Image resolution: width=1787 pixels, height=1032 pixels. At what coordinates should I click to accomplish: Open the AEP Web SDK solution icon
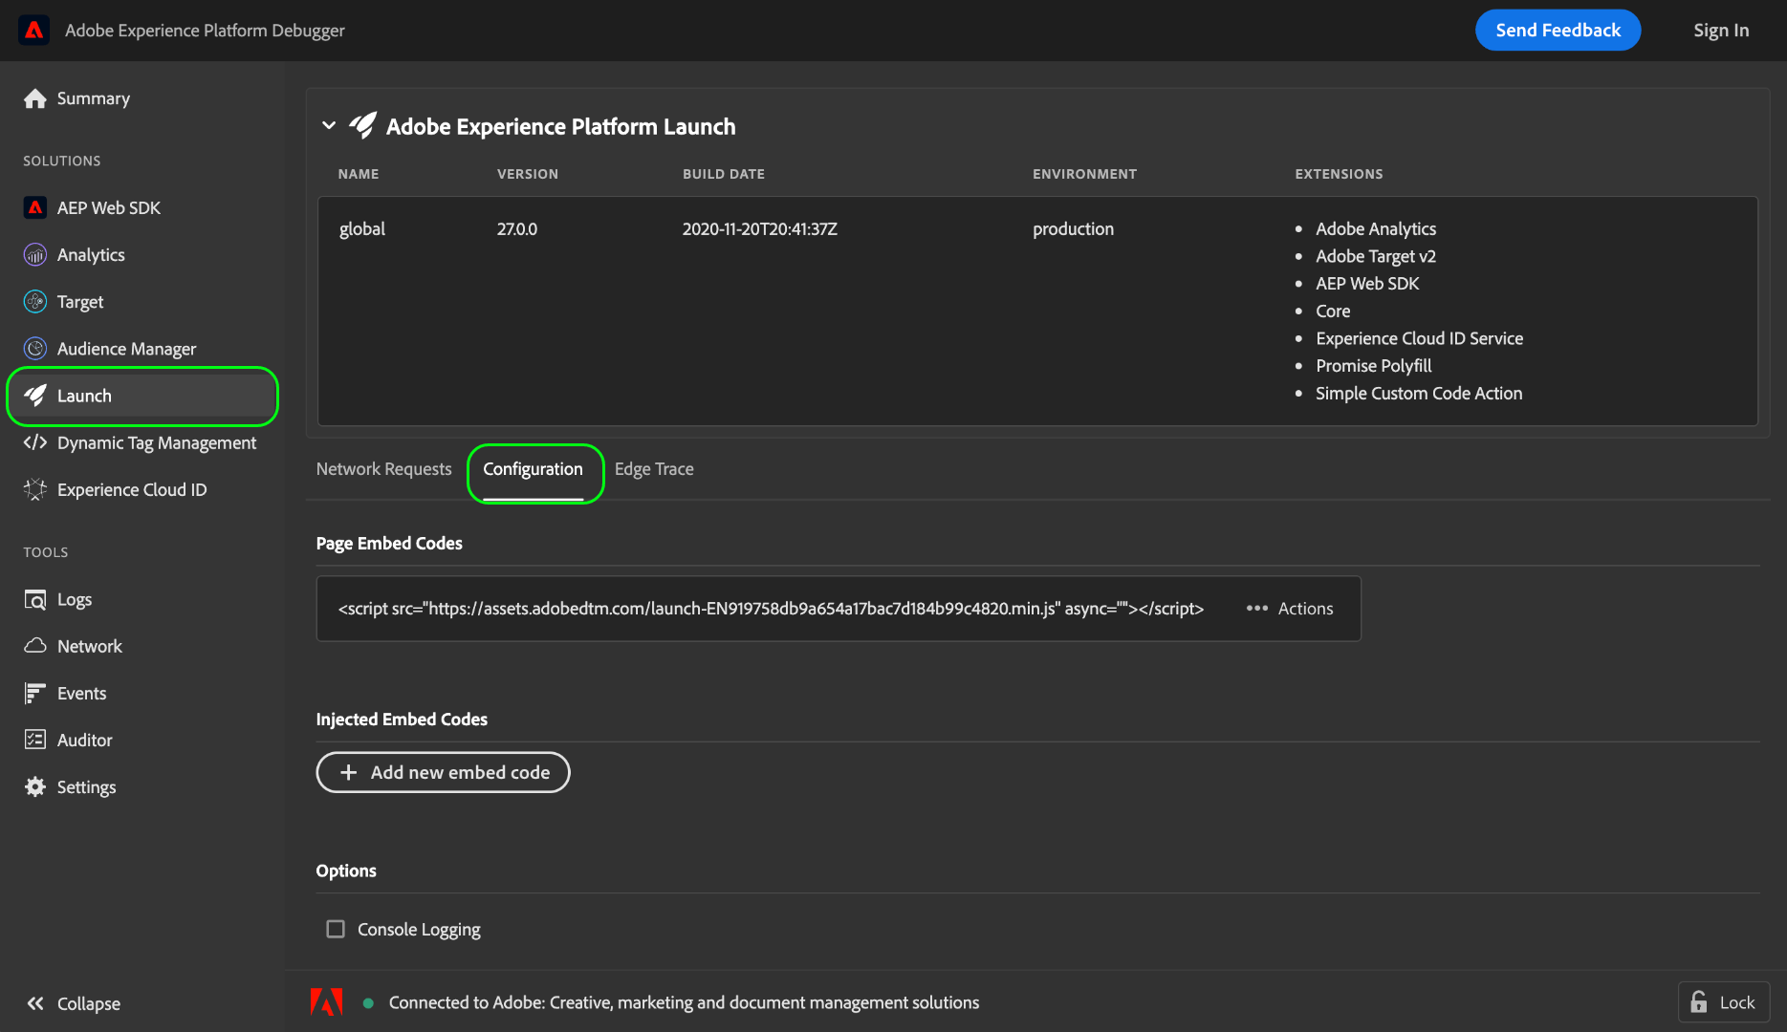(x=35, y=207)
